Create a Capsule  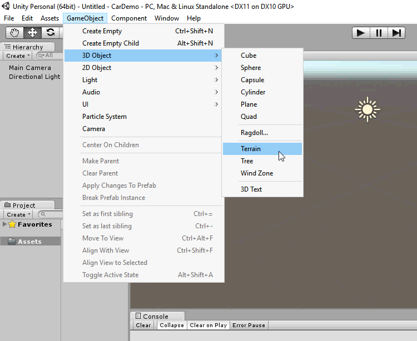[262, 80]
